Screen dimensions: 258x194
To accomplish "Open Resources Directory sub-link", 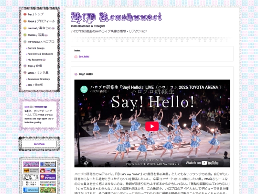I will coord(39,79).
